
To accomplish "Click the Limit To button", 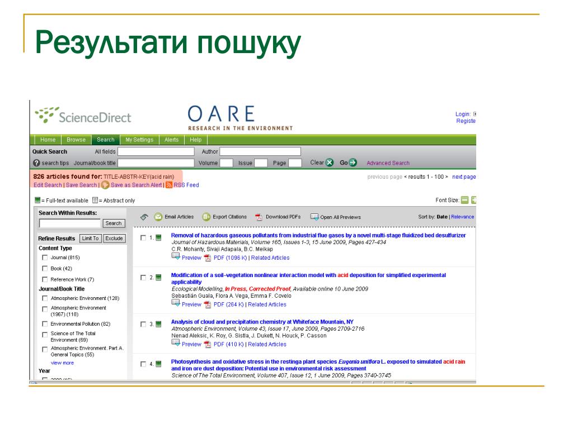I will [x=91, y=238].
